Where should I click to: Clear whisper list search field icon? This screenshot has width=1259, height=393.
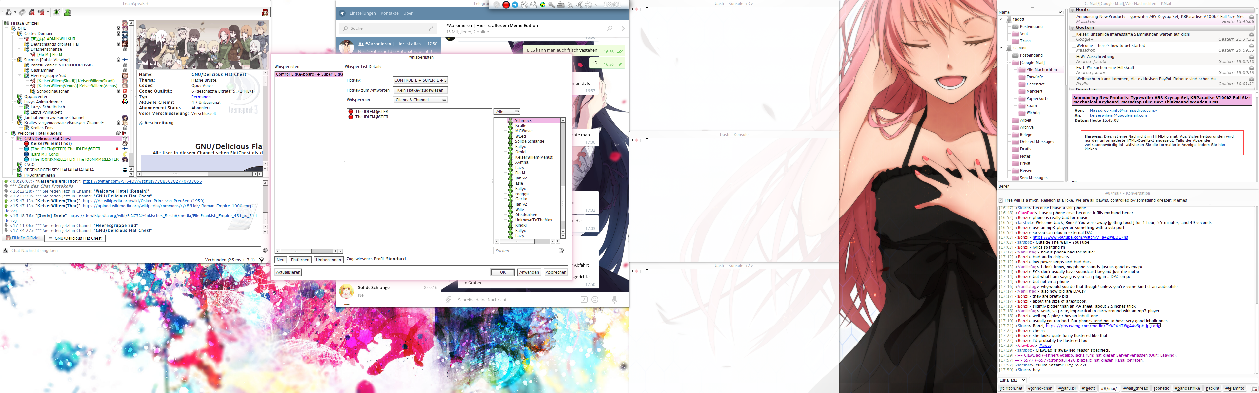click(562, 251)
